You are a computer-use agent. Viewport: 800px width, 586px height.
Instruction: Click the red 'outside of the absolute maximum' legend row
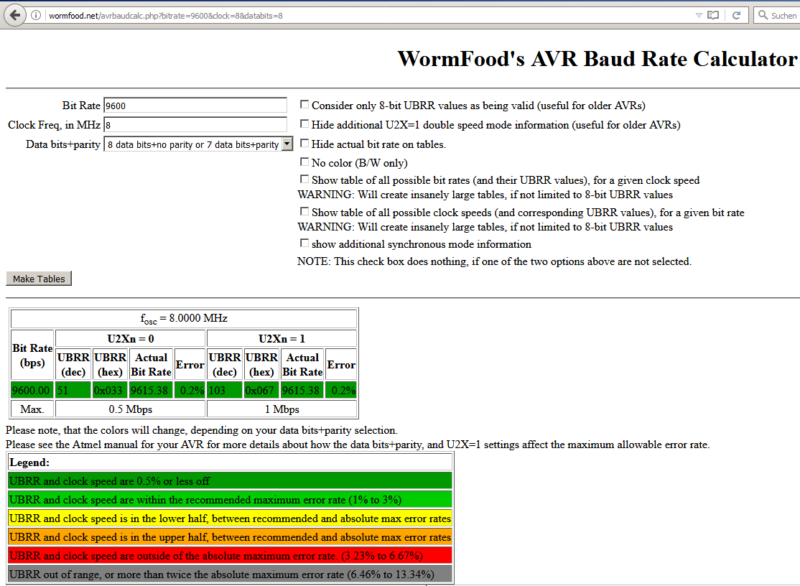coord(230,555)
